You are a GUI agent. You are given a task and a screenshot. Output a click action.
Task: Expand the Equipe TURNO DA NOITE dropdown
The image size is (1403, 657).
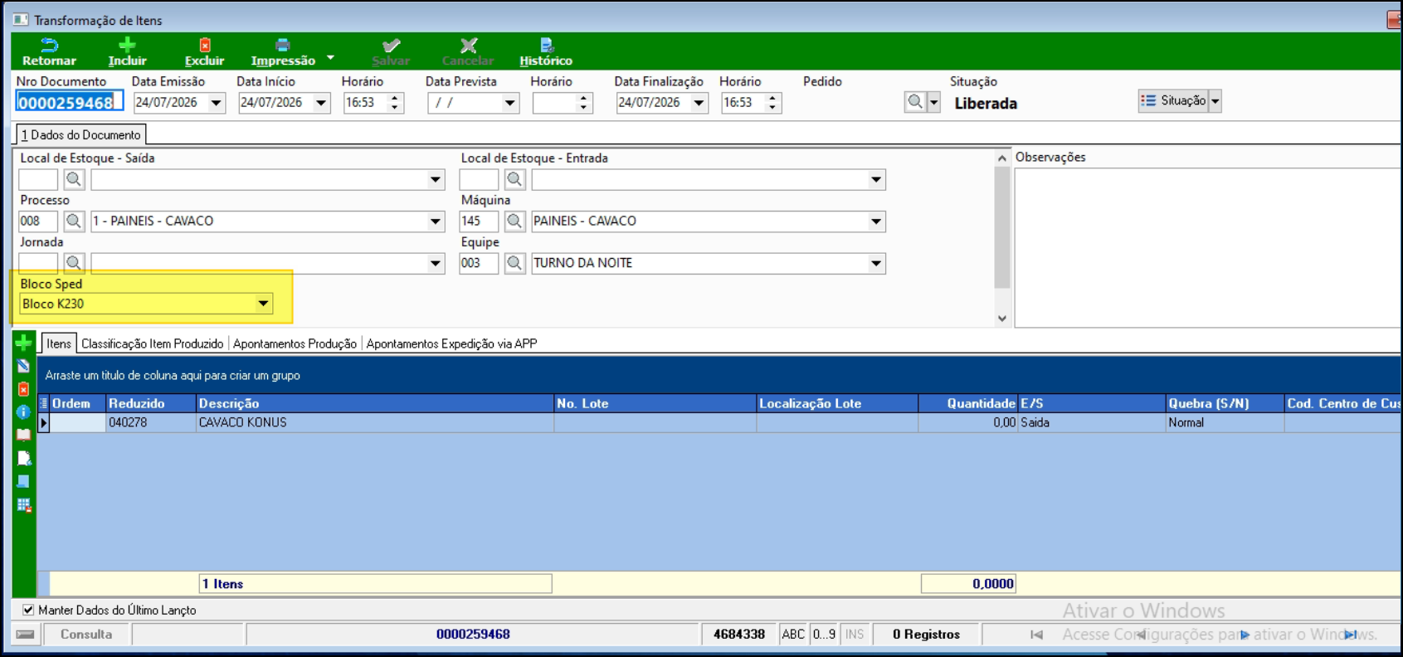(875, 264)
